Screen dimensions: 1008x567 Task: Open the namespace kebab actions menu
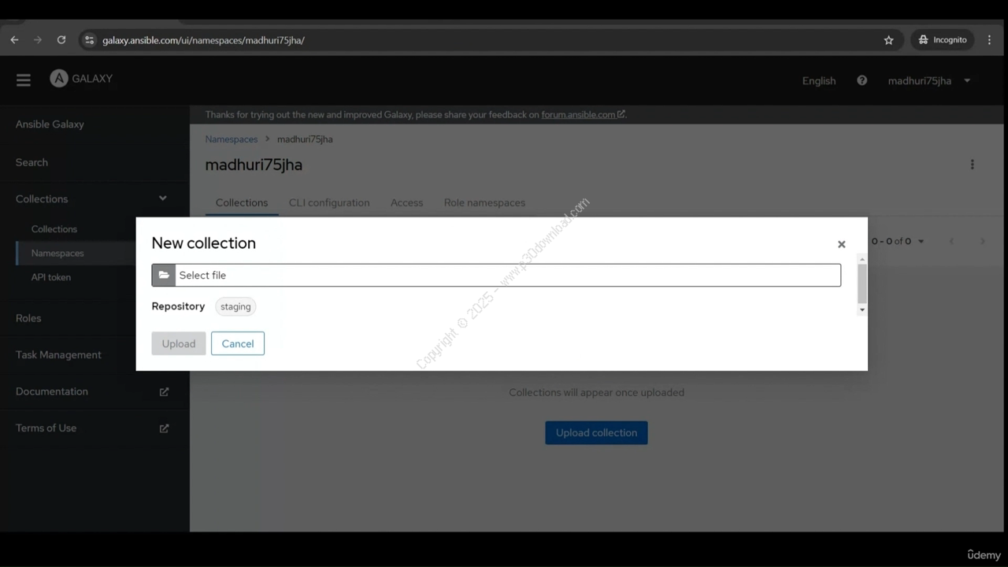point(972,165)
